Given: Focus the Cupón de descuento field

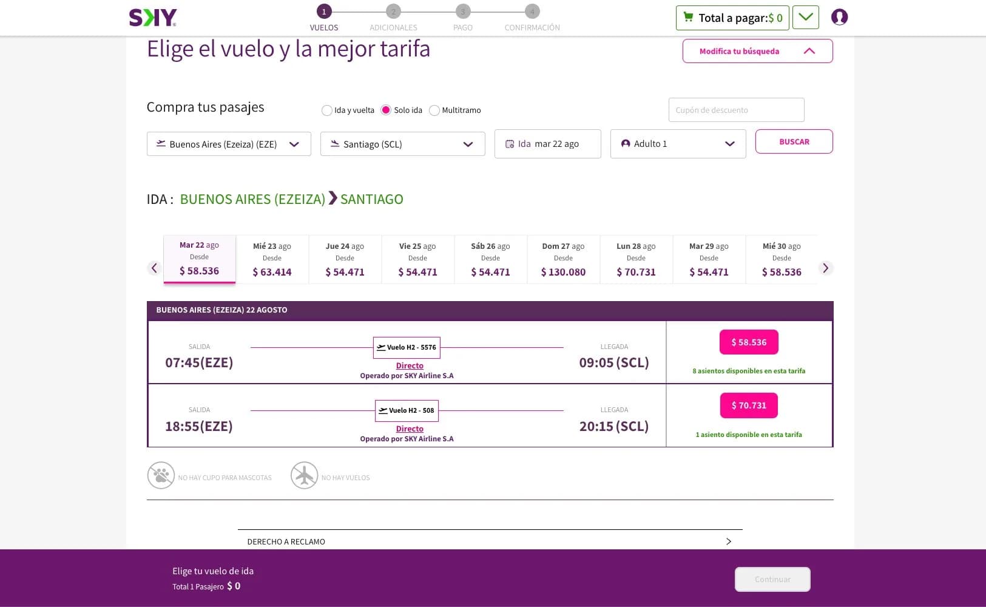Looking at the screenshot, I should [x=736, y=110].
